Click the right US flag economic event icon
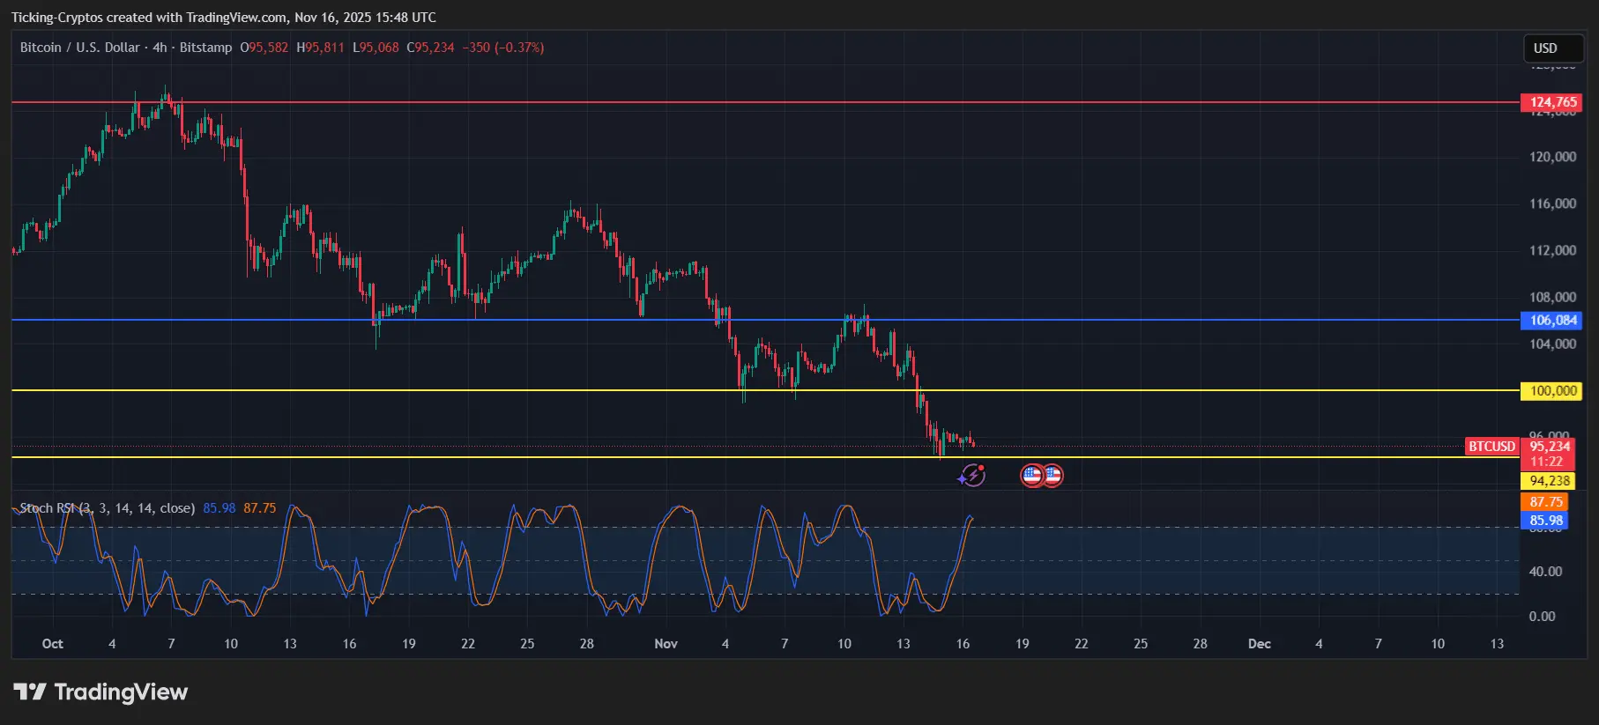Viewport: 1599px width, 725px height. pyautogui.click(x=1052, y=476)
